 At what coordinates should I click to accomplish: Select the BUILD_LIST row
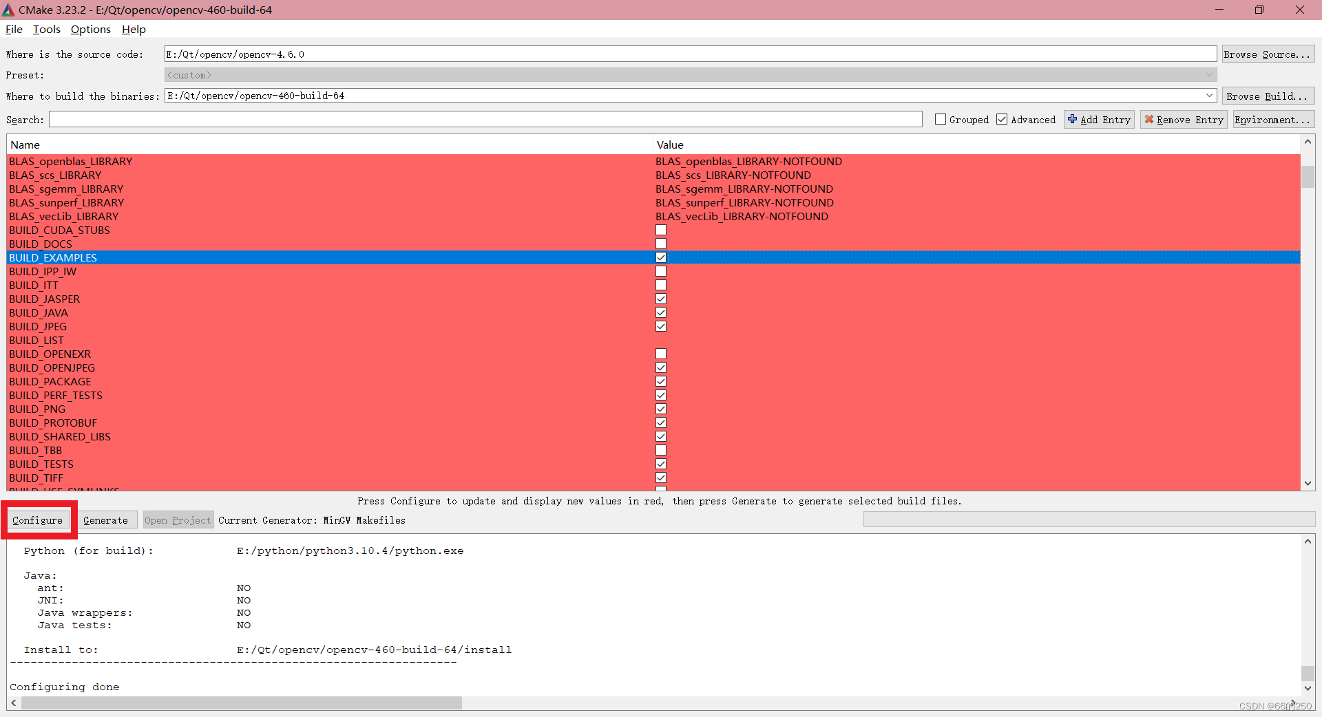[x=653, y=340]
